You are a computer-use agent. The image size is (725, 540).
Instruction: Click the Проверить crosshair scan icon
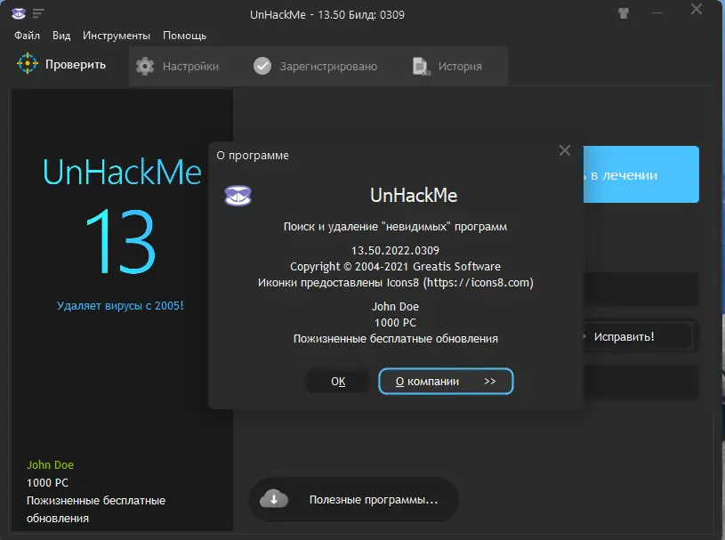[28, 63]
